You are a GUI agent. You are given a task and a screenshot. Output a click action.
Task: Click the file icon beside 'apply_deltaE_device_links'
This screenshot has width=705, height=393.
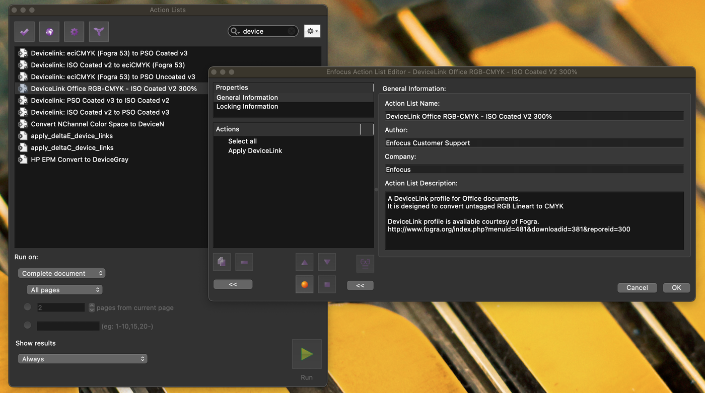(23, 136)
